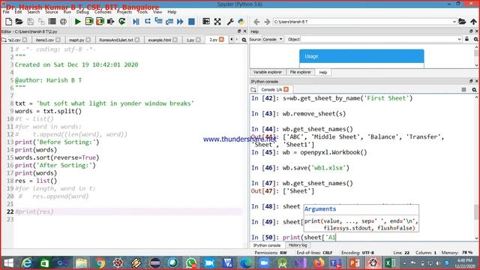The image size is (480, 270).
Task: Open the IPython console options icon
Action: tap(474, 90)
